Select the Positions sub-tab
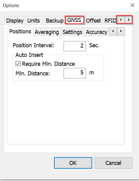Viewport: 139px width, 181px height. pos(20,32)
